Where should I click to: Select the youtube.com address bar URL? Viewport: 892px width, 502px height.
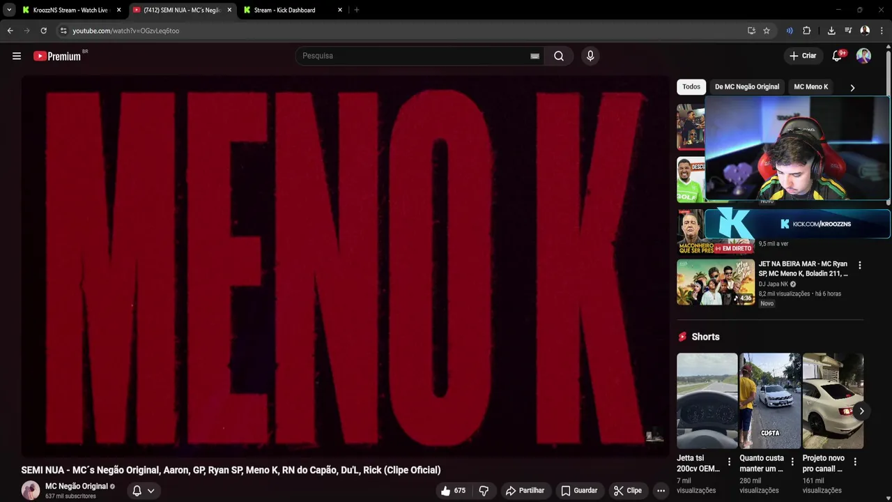click(x=126, y=31)
